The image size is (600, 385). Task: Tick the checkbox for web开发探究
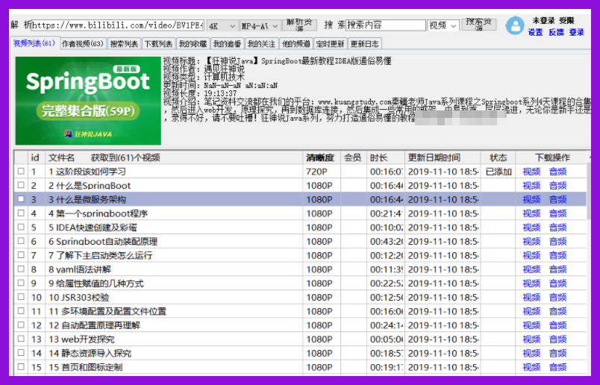pyautogui.click(x=21, y=339)
